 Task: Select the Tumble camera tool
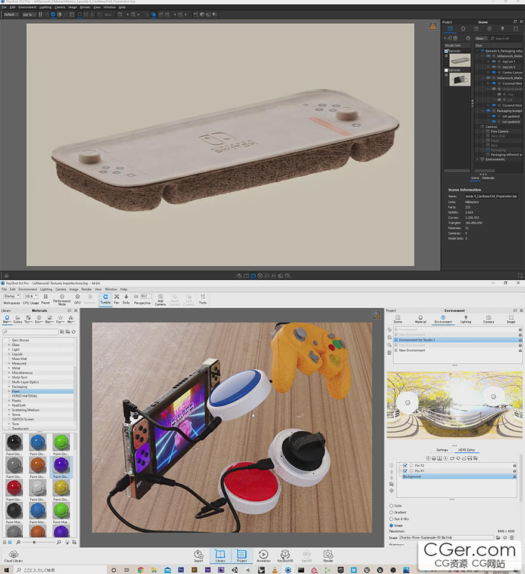click(x=105, y=298)
